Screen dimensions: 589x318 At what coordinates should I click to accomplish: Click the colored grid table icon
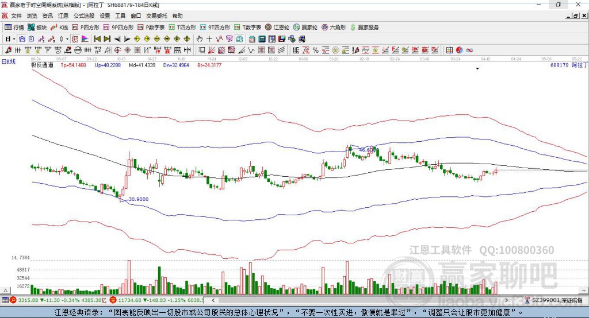pos(449,51)
